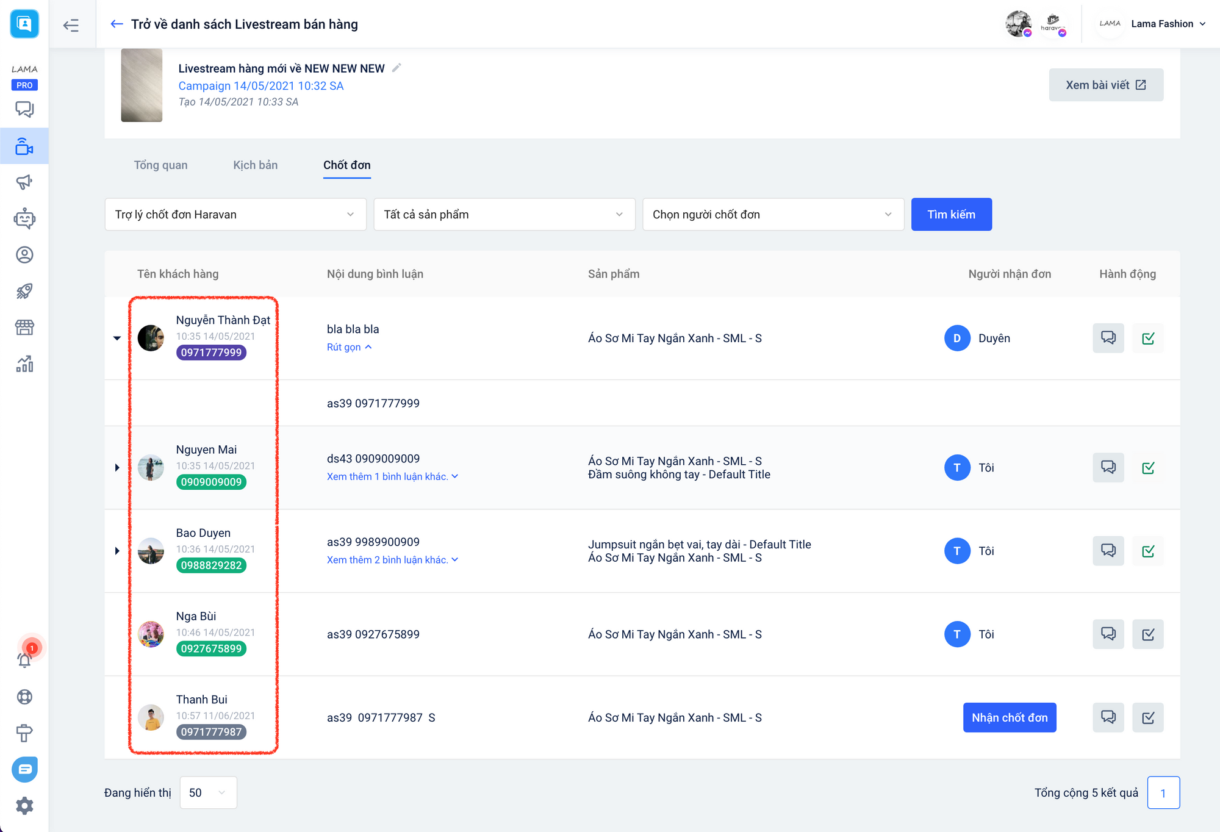Viewport: 1220px width, 832px height.
Task: Click the pencil icon to edit livestream title
Action: (396, 68)
